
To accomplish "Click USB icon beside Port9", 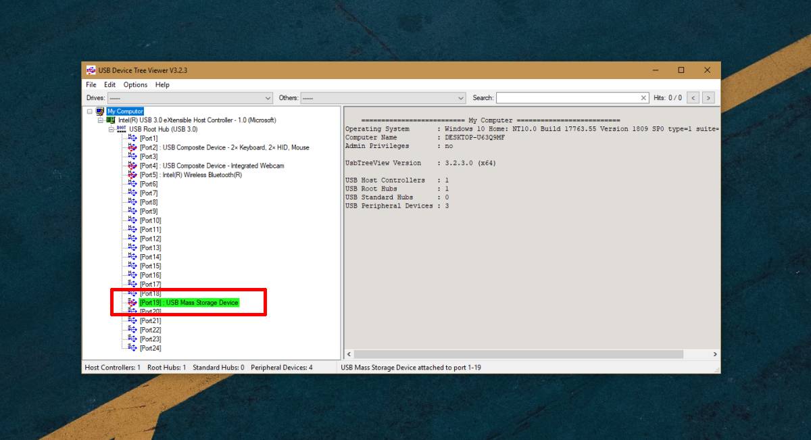I will [x=132, y=211].
